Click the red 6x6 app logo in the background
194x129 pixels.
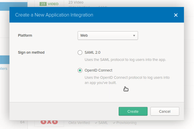coord(49,122)
